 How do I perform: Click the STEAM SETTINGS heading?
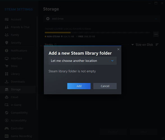pyautogui.click(x=19, y=9)
